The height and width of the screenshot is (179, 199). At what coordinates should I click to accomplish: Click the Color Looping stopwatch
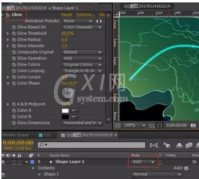14,71
